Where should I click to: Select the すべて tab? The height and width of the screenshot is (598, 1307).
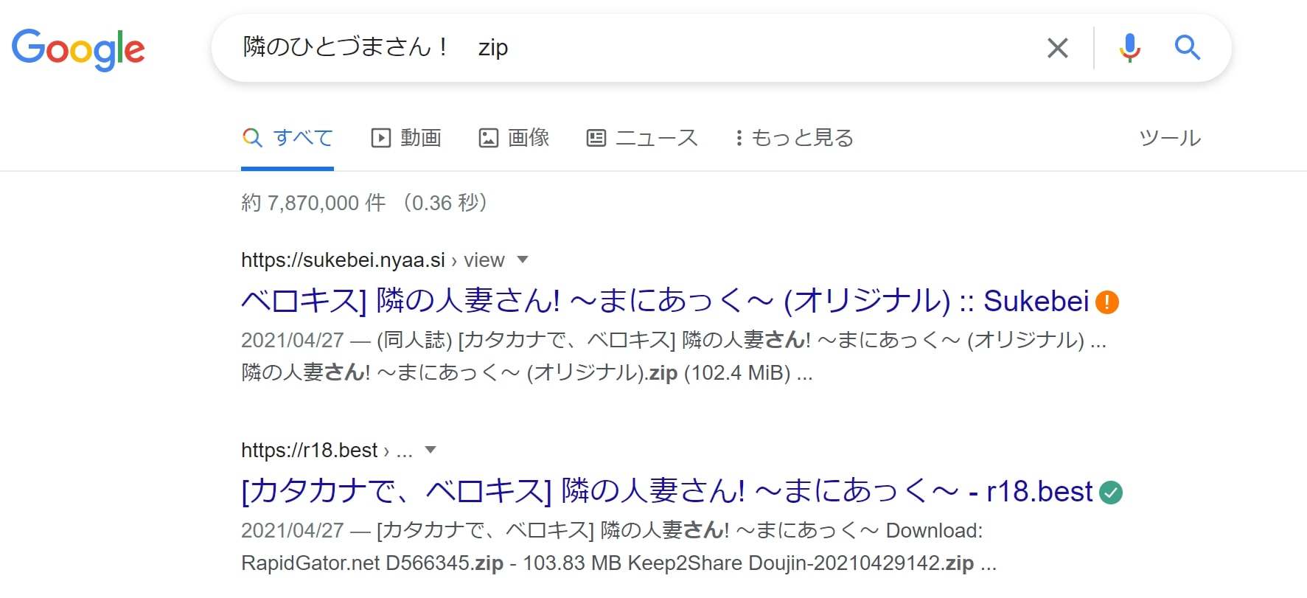tap(287, 138)
